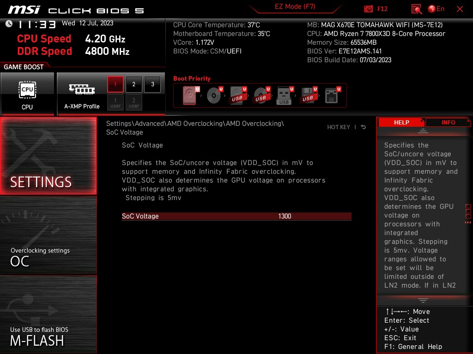Click the side panel collapse arrows
This screenshot has width=473, height=354.
468,223
